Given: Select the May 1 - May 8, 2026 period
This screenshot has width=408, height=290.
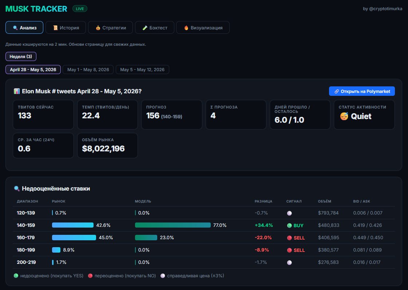Looking at the screenshot, I should coord(88,70).
